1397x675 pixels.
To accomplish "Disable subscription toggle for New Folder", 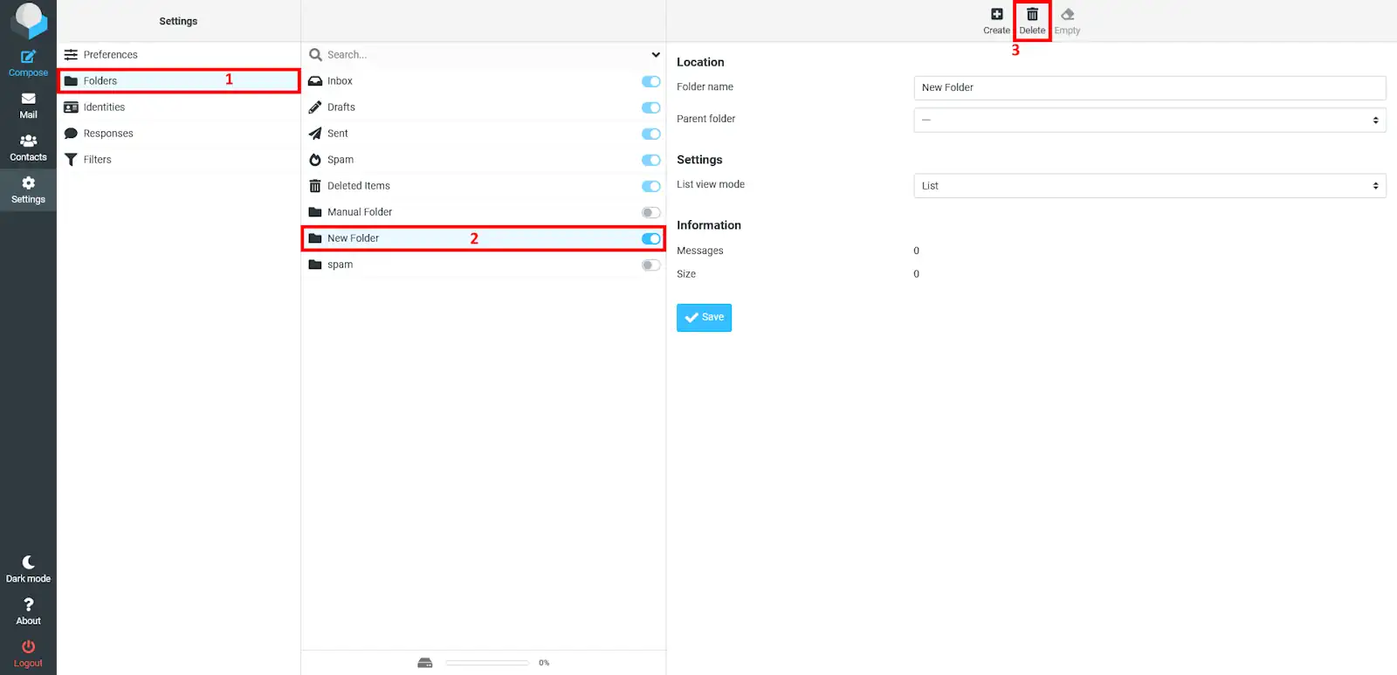I will [x=650, y=238].
